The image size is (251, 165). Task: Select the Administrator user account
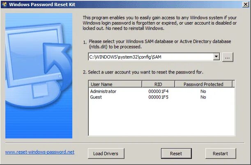pos(103,91)
